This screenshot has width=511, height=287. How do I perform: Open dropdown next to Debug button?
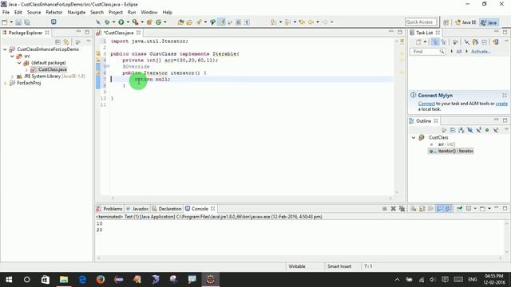pos(113,22)
